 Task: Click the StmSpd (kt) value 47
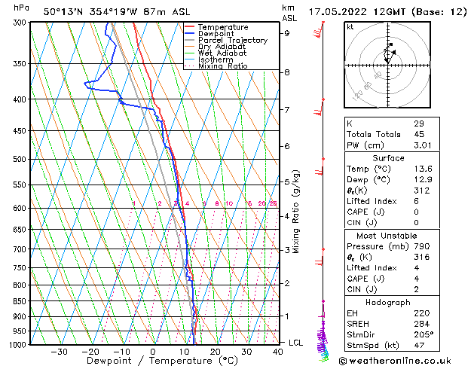419,345
